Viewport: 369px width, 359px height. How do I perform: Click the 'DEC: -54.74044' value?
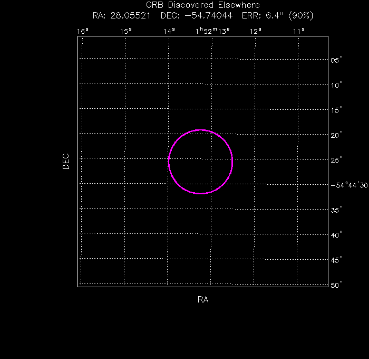coord(197,15)
